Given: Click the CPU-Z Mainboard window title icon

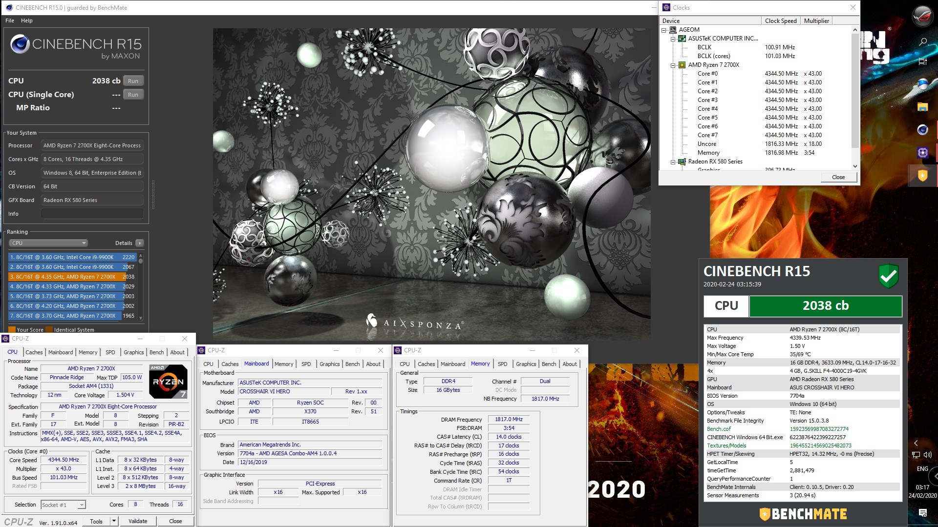Looking at the screenshot, I should pyautogui.click(x=201, y=350).
